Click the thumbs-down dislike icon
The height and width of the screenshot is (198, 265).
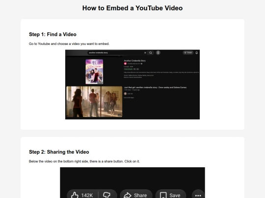[x=106, y=195]
